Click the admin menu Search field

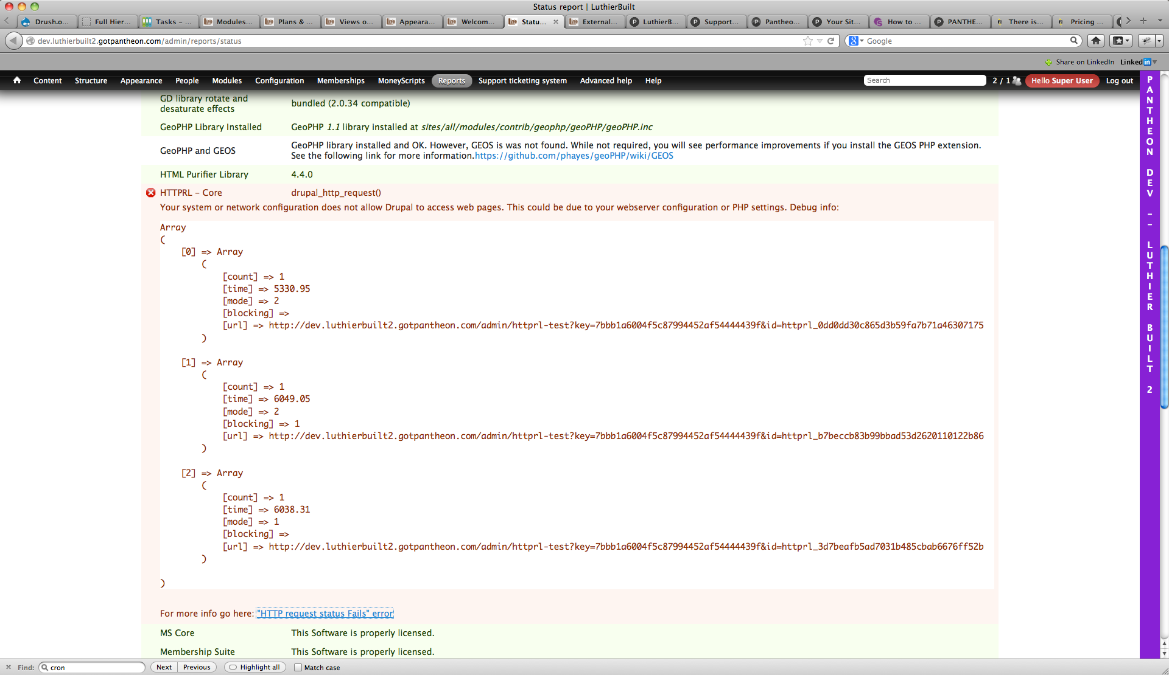tap(924, 80)
